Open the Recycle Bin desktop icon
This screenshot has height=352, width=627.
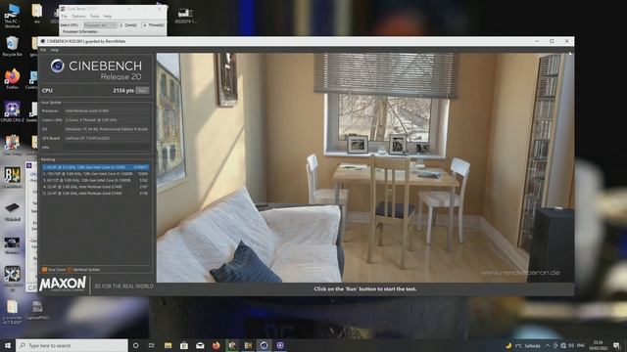coord(12,46)
